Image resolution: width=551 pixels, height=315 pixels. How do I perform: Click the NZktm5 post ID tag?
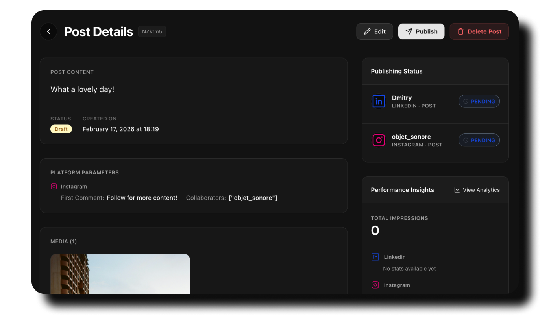152,31
